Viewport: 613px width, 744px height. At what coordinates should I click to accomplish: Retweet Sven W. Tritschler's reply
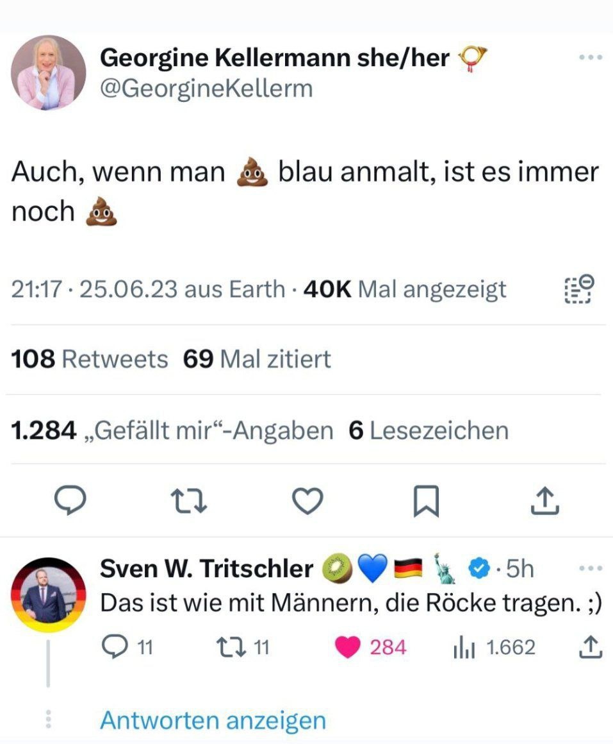click(243, 647)
